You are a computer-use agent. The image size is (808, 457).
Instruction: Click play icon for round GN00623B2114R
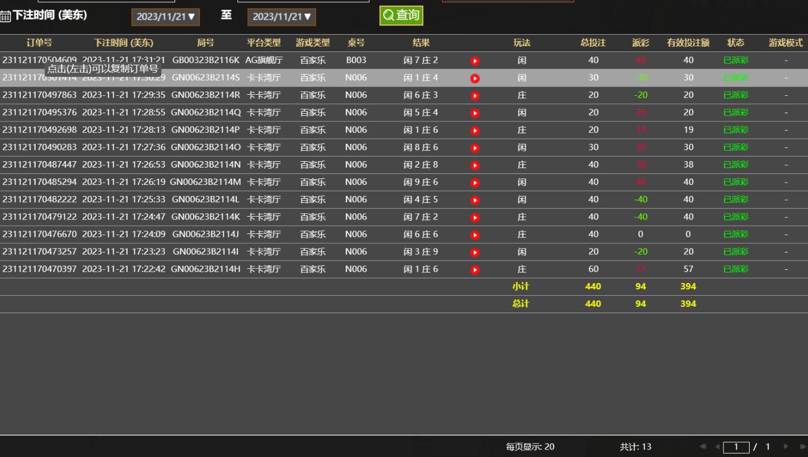click(475, 95)
